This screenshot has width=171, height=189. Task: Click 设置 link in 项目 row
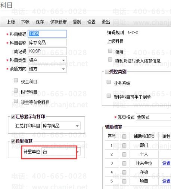(166, 181)
